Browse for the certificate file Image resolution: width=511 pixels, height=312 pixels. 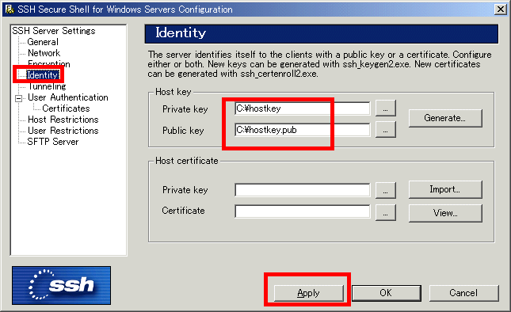point(386,213)
